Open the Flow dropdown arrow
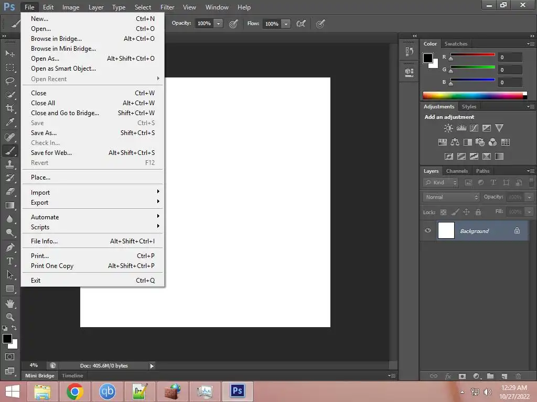537x402 pixels. (286, 24)
